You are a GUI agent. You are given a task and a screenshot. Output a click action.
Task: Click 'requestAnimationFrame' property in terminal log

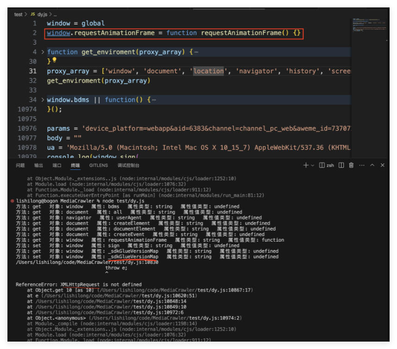click(137, 240)
